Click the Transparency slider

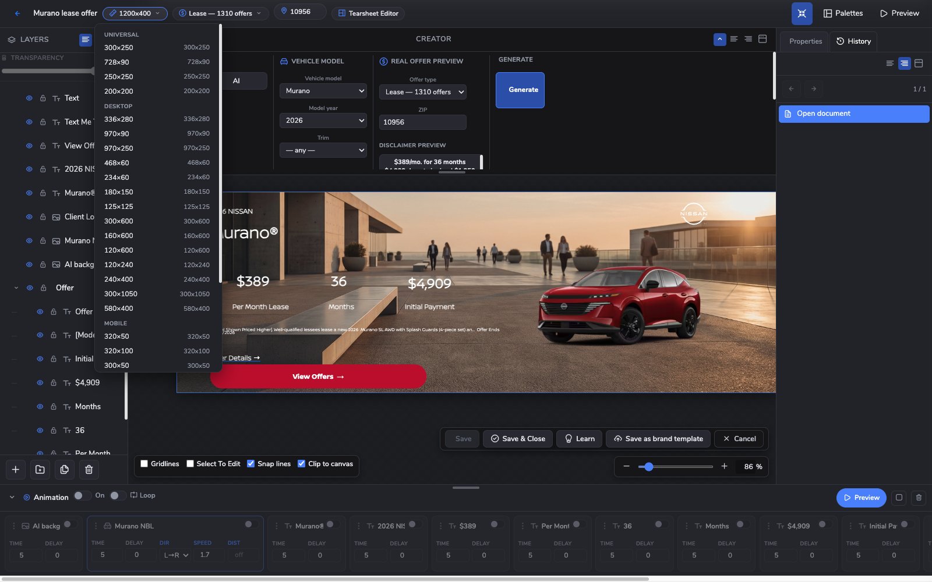[48, 71]
